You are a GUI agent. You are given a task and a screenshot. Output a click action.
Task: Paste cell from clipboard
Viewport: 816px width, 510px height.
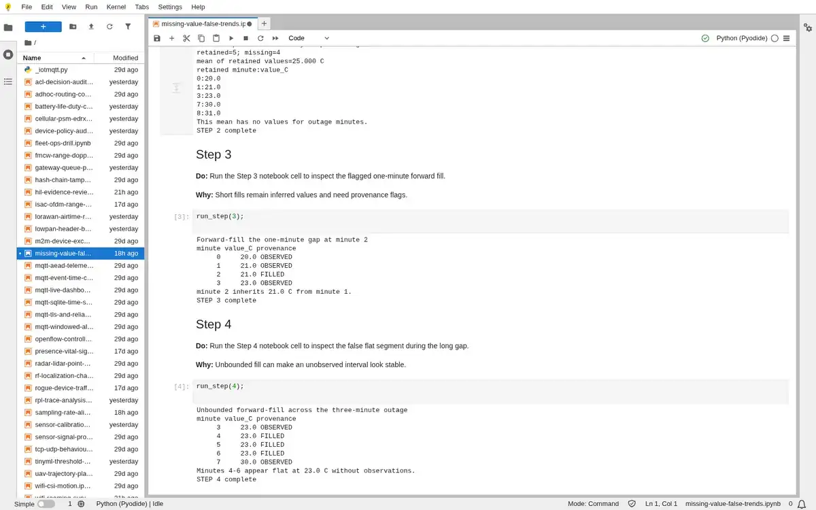click(216, 38)
